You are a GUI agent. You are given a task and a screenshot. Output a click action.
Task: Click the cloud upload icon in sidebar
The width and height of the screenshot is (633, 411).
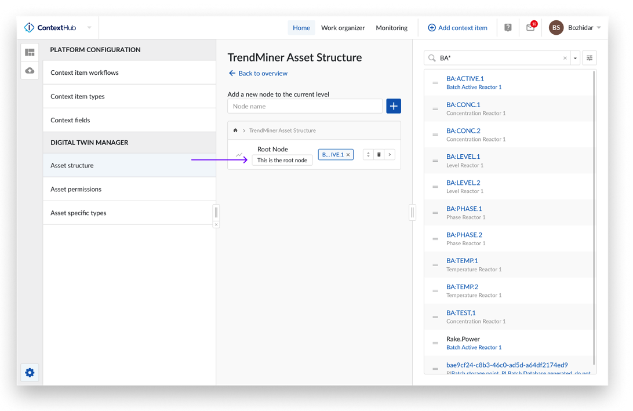30,71
